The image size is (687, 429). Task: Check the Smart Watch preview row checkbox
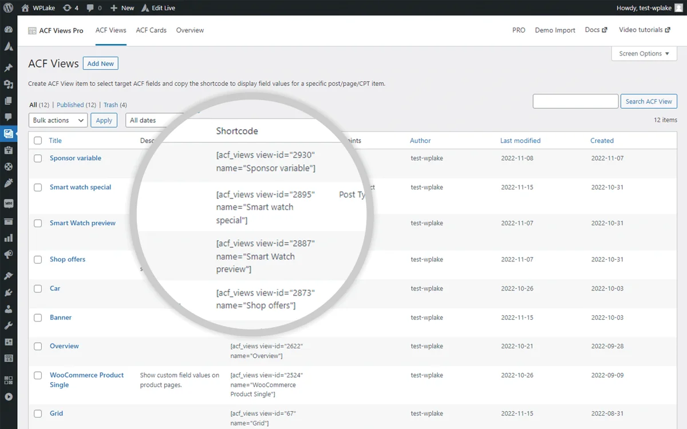tap(38, 224)
